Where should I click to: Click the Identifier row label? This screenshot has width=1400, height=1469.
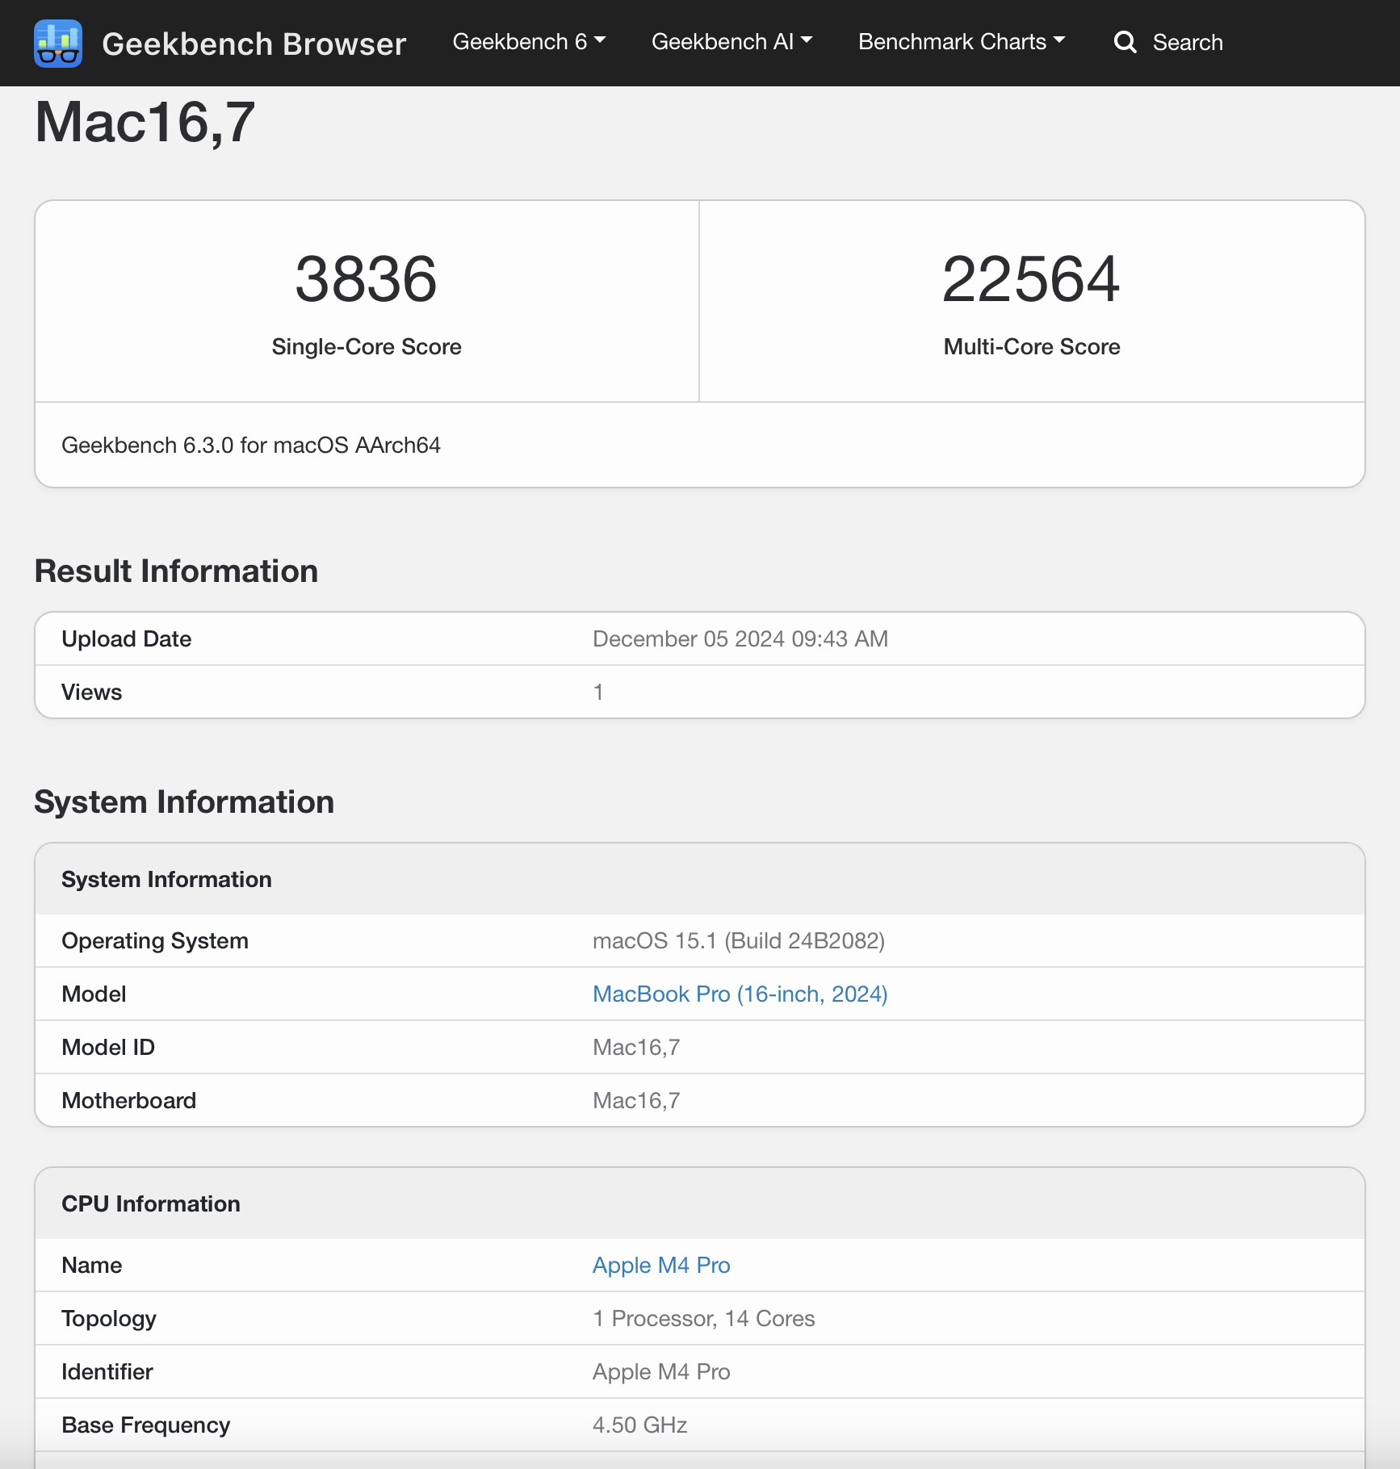(x=107, y=1372)
